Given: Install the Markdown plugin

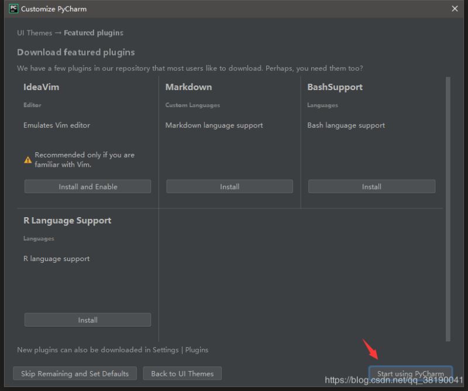Looking at the screenshot, I should (x=229, y=187).
